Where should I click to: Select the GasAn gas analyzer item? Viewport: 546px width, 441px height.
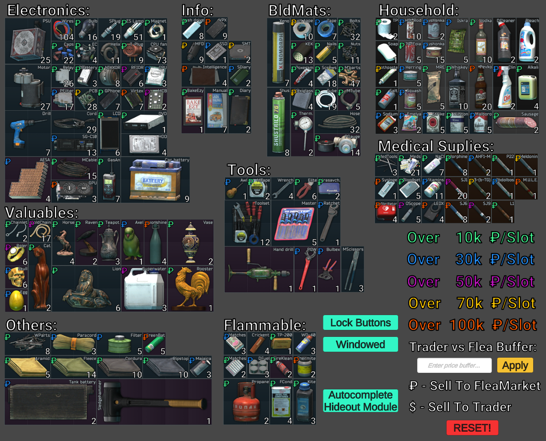coord(109,180)
